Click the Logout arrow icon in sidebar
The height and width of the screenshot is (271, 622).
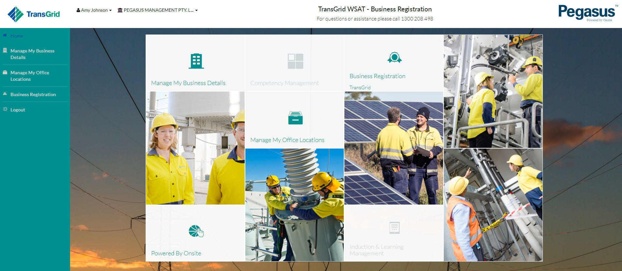click(5, 109)
